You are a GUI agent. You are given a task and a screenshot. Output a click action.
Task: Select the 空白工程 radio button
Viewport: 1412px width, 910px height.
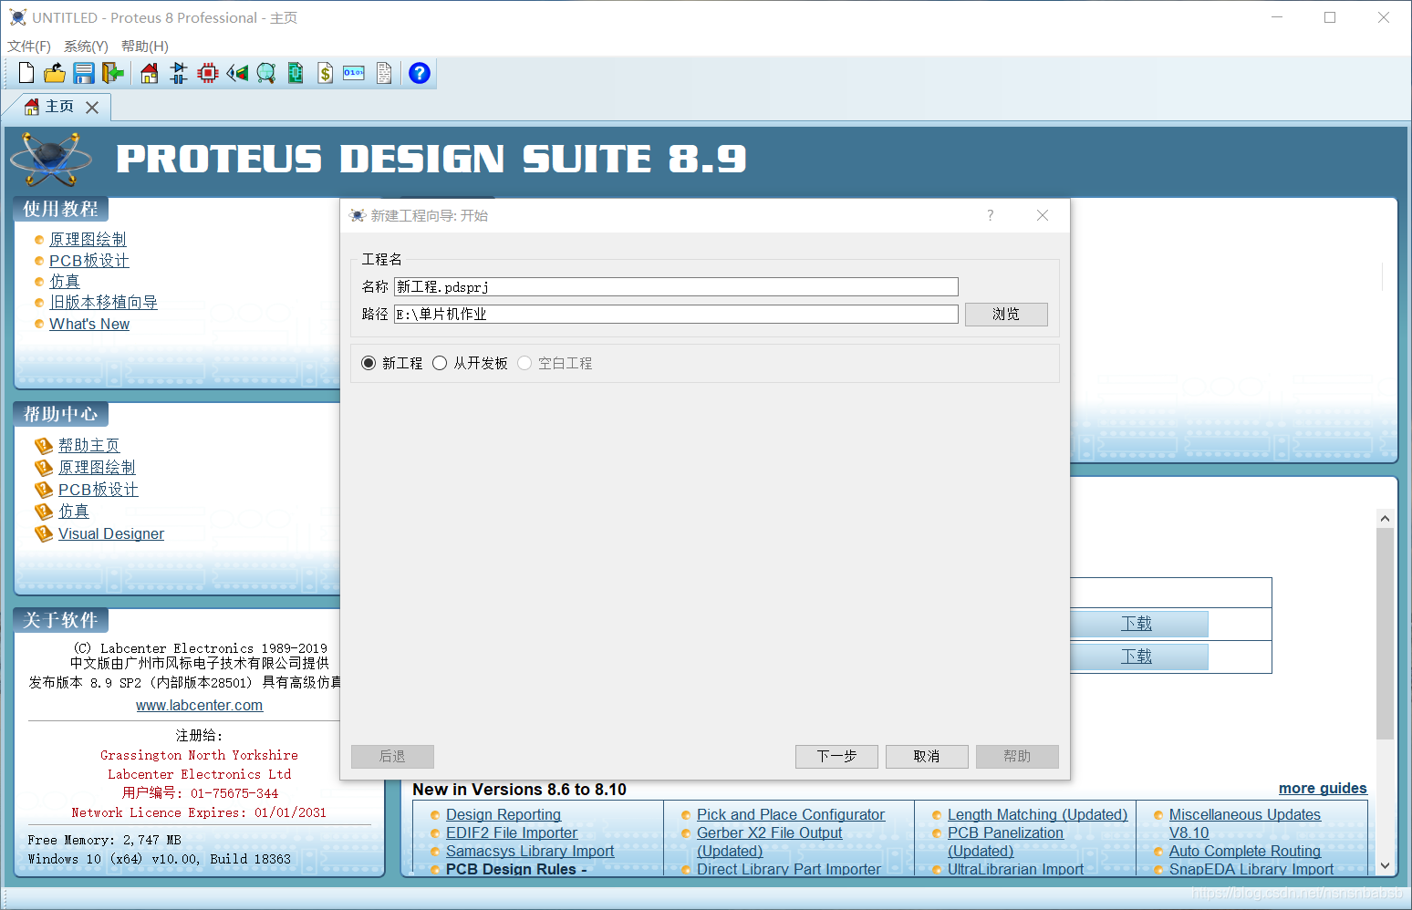click(x=524, y=363)
